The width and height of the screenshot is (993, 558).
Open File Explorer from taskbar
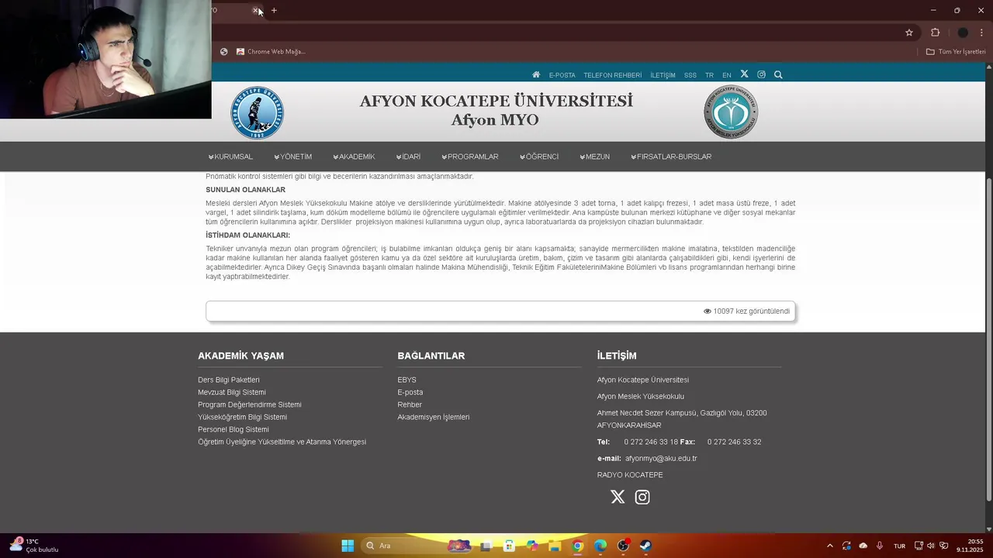pos(555,546)
